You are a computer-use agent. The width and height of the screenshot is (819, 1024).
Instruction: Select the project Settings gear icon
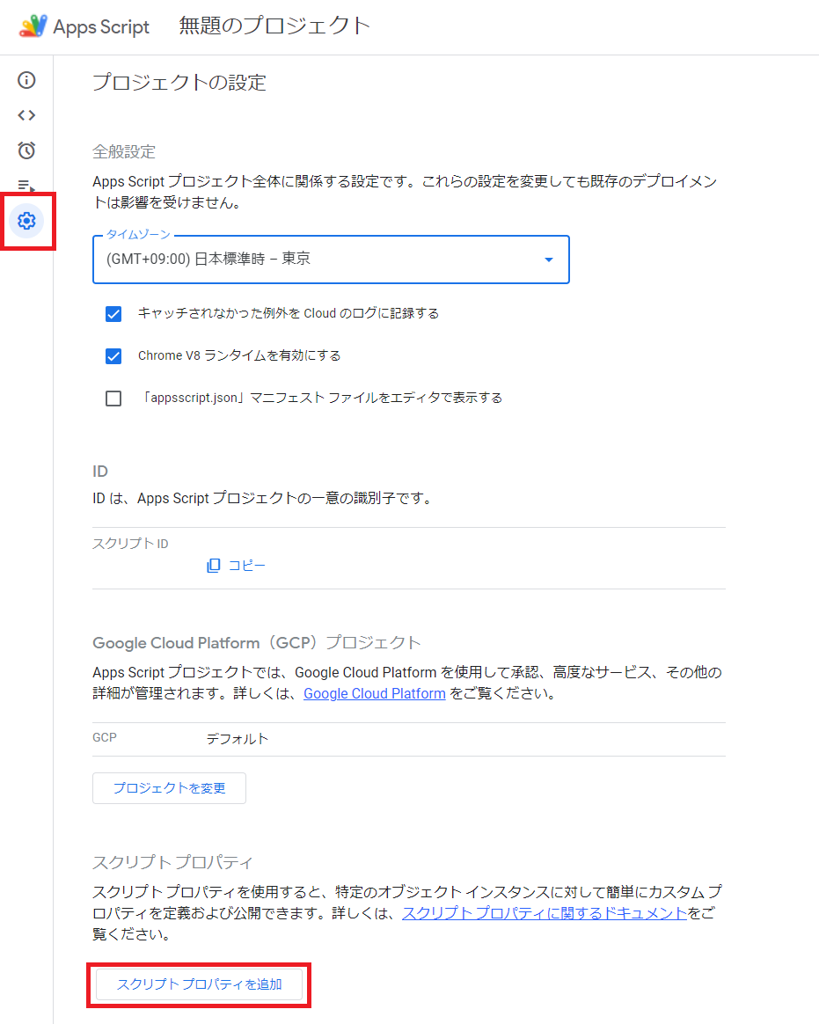(x=26, y=221)
